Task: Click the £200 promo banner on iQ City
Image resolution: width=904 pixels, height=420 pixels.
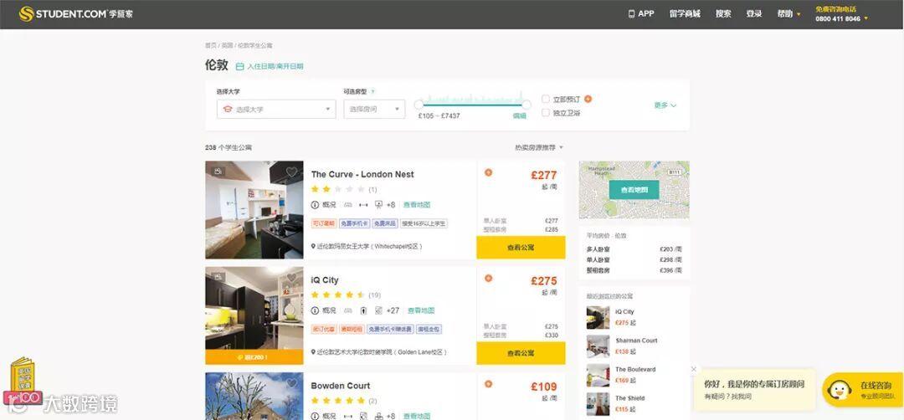Action: (254, 357)
